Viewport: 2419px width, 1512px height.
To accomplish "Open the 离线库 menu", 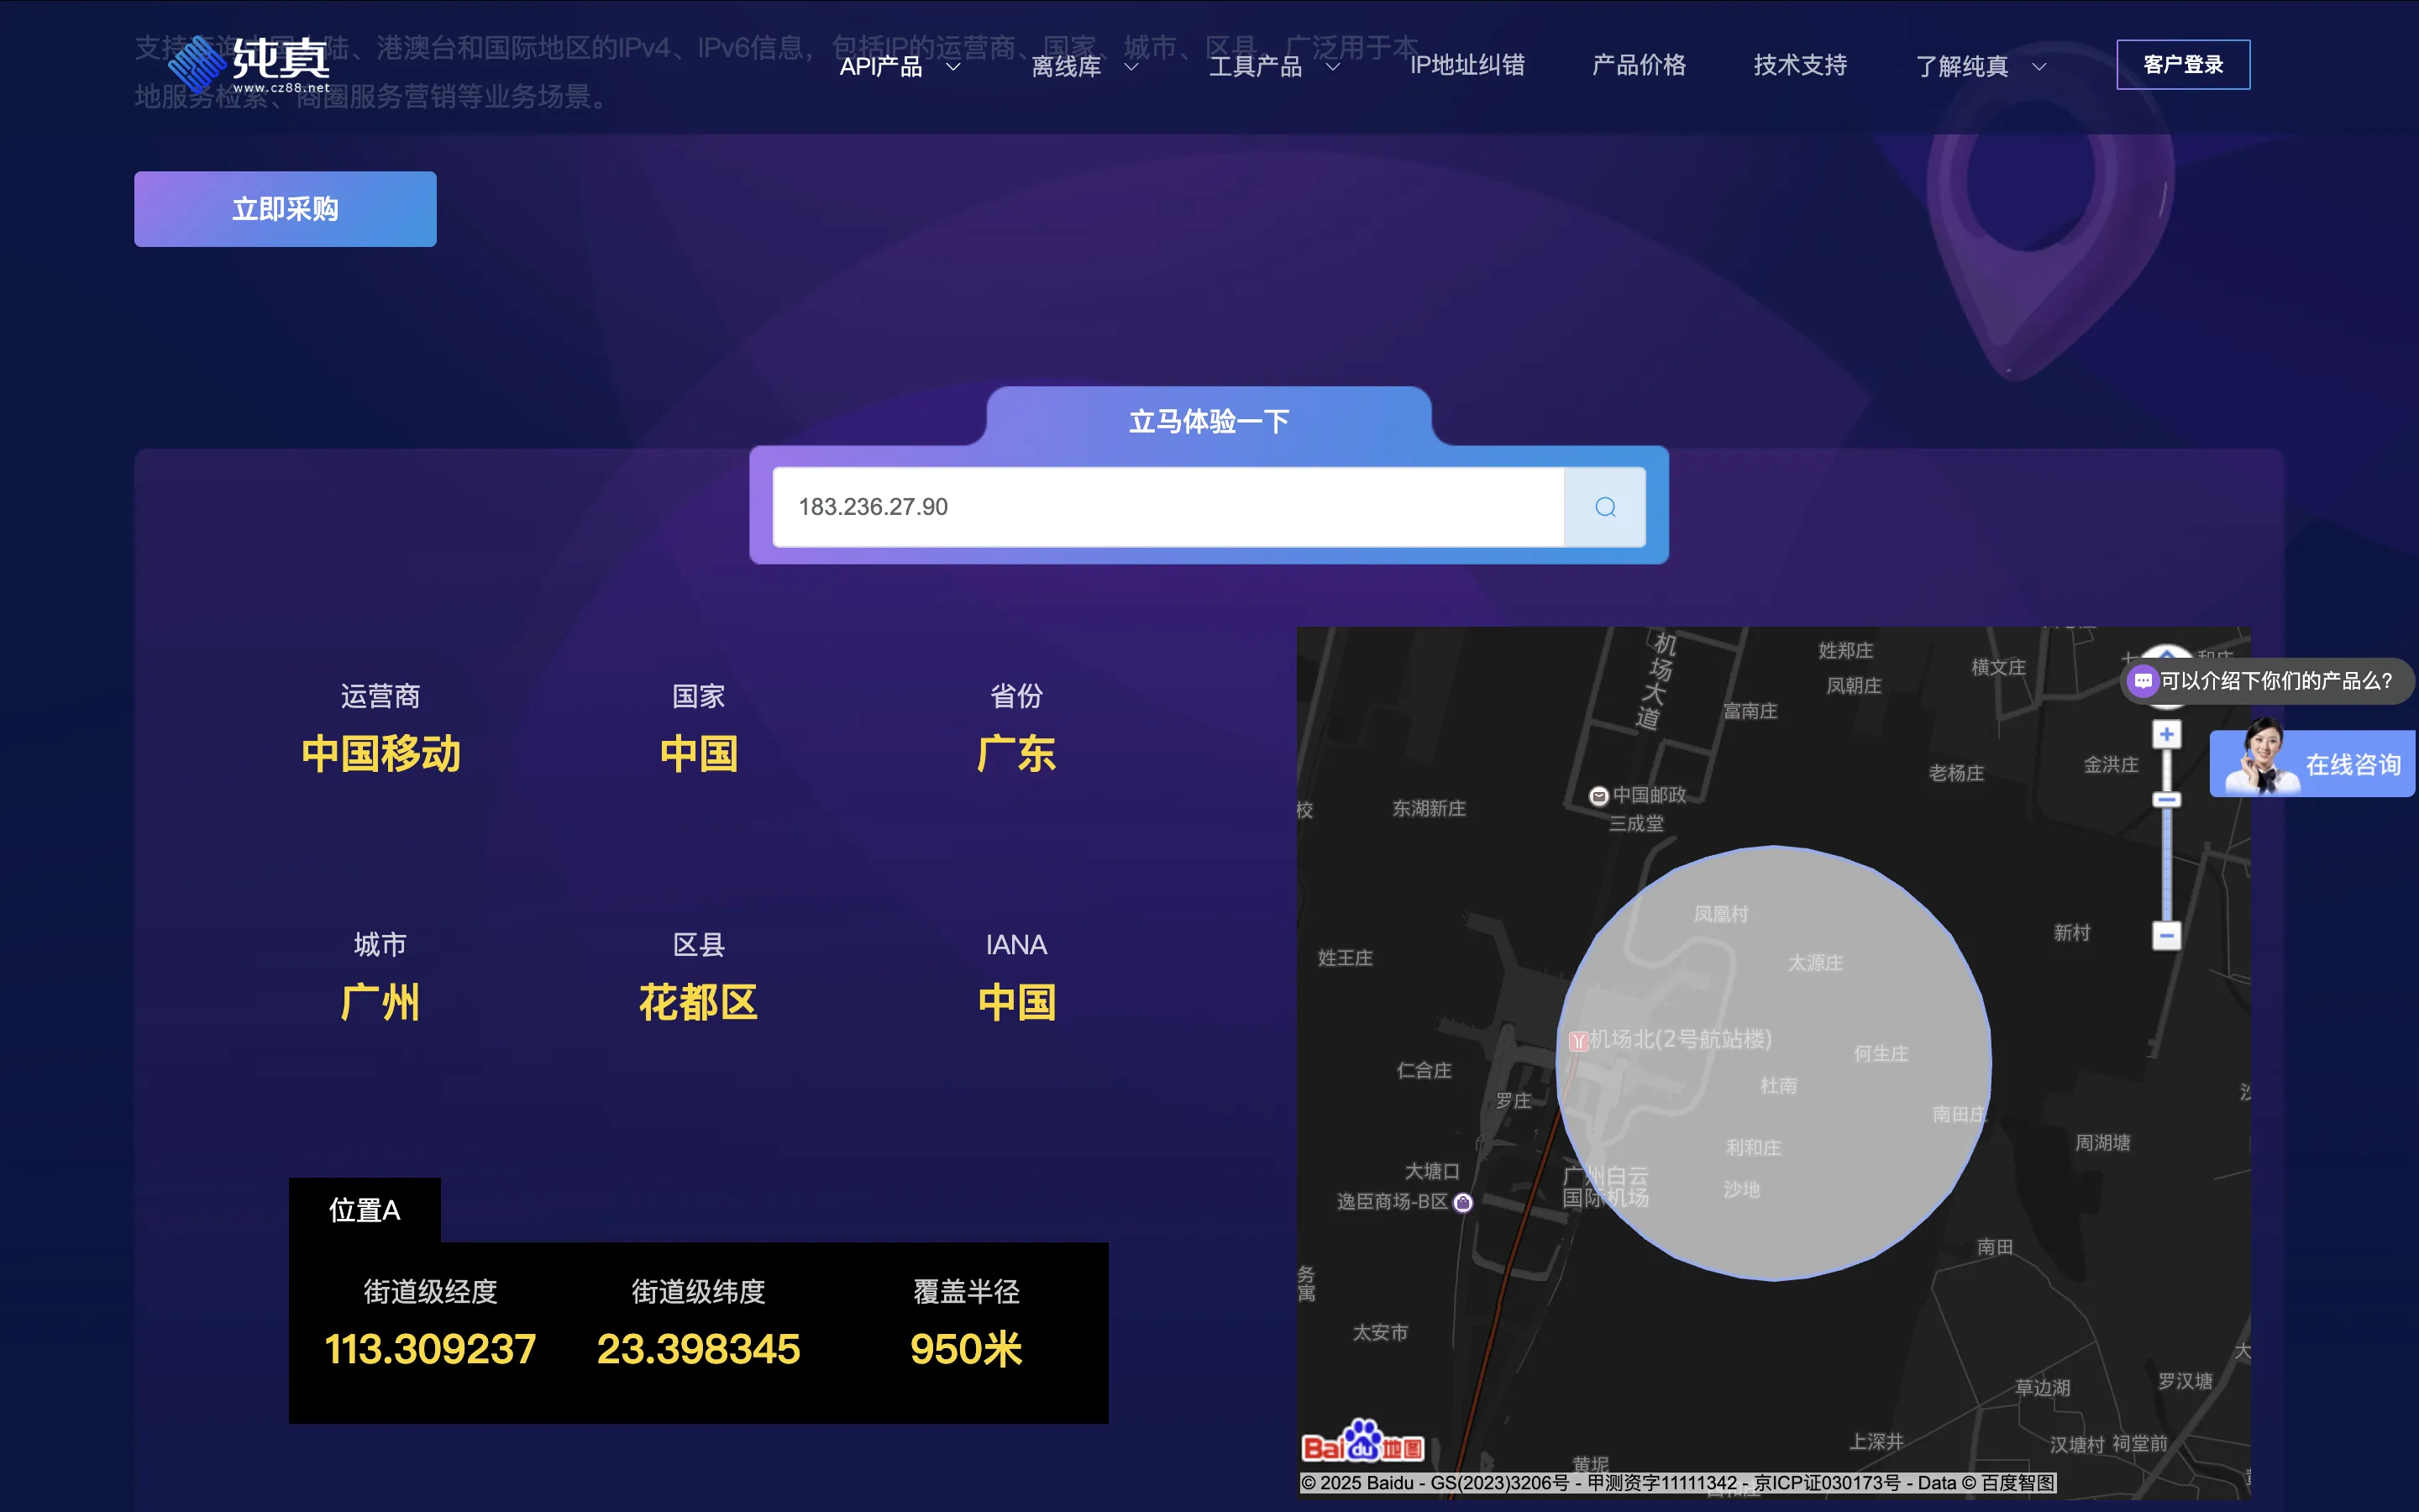I will coord(1066,66).
